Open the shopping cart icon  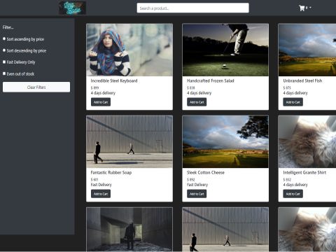coord(302,8)
